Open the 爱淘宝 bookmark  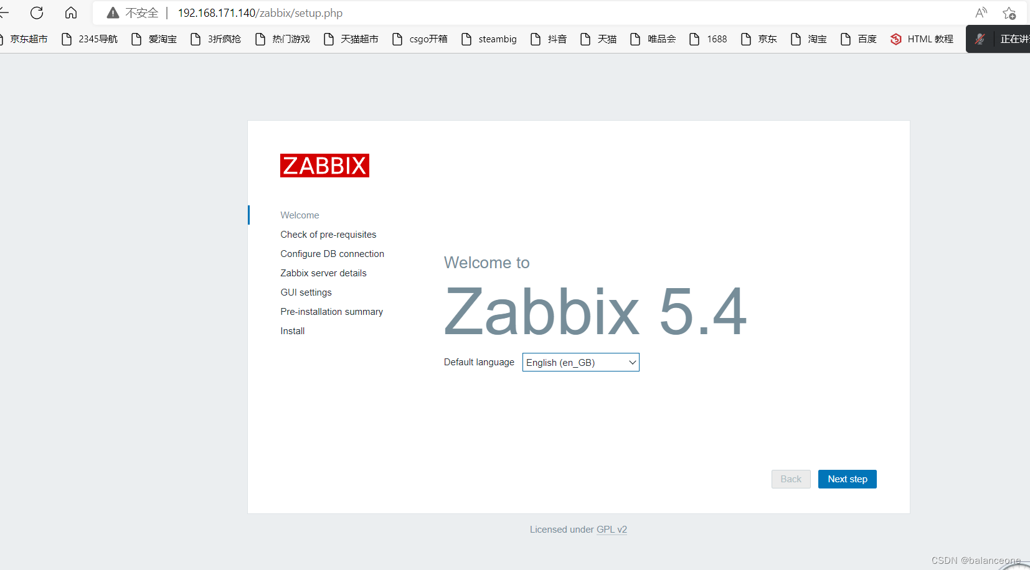[154, 39]
